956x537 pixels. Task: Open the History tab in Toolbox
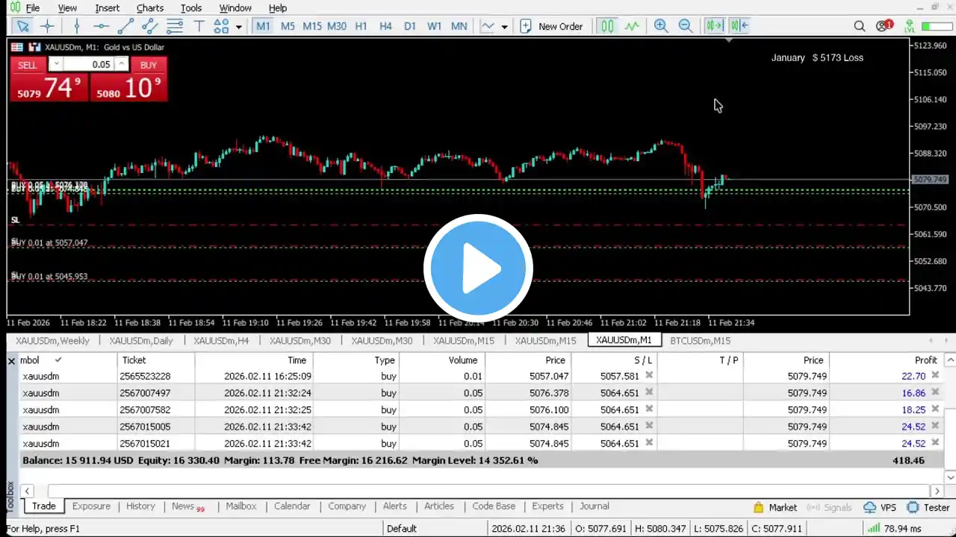click(140, 506)
